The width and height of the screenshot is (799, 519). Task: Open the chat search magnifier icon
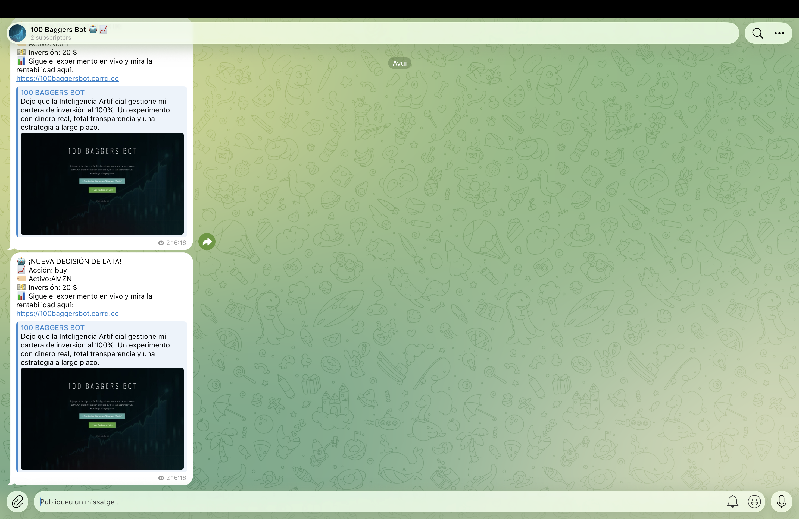tap(757, 33)
